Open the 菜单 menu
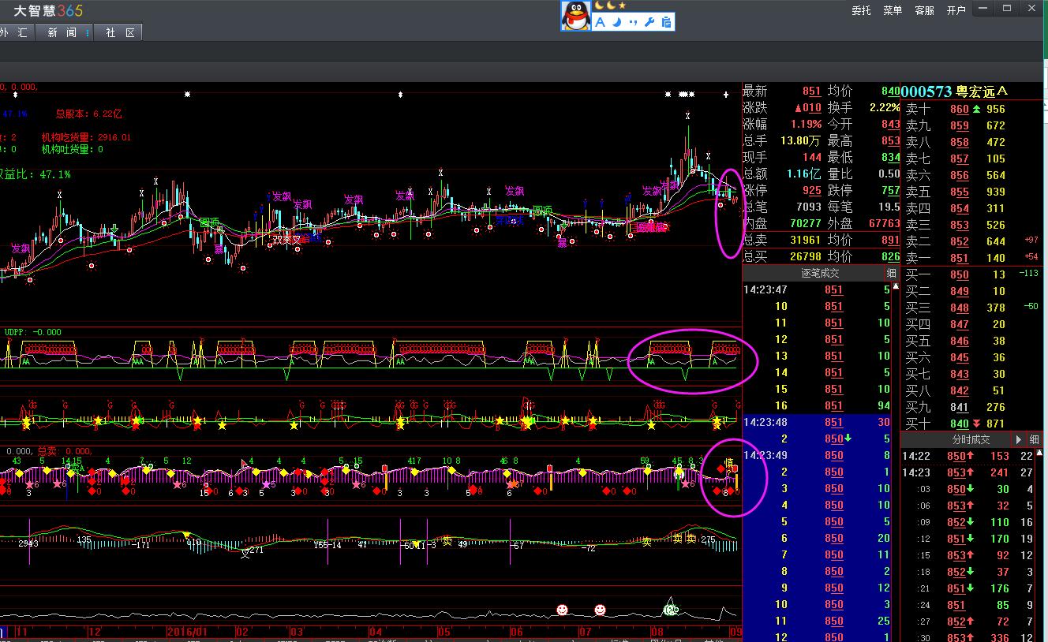 click(x=893, y=10)
